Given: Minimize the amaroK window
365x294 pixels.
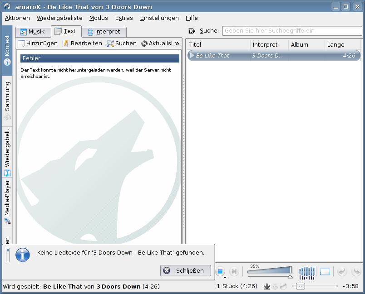Looking at the screenshot, I should pos(335,7).
